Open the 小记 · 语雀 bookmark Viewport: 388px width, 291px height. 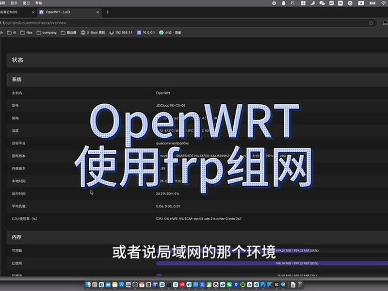(x=170, y=32)
